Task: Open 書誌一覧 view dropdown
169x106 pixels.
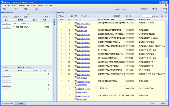Action: click(74, 16)
